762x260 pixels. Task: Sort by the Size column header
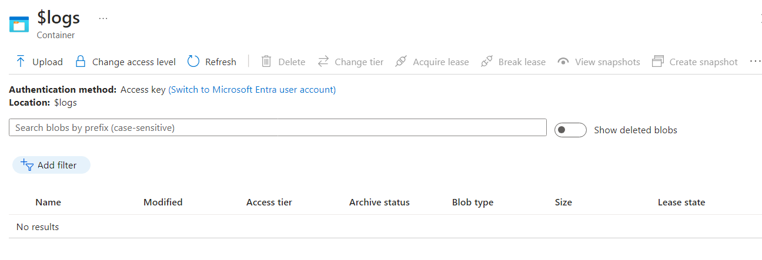(x=563, y=202)
